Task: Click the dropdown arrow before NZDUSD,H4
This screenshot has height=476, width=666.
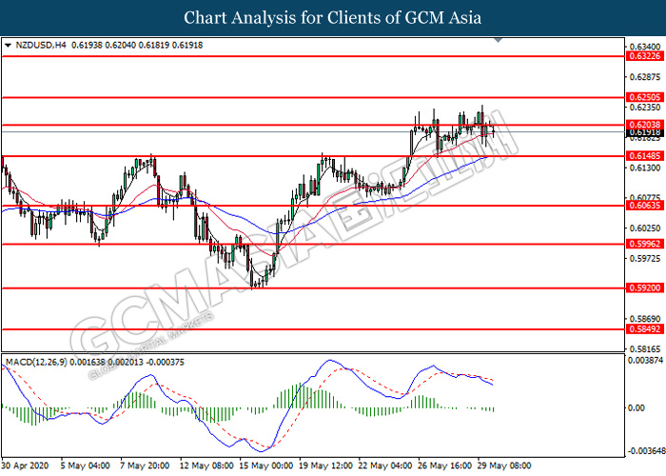Action: [x=8, y=45]
